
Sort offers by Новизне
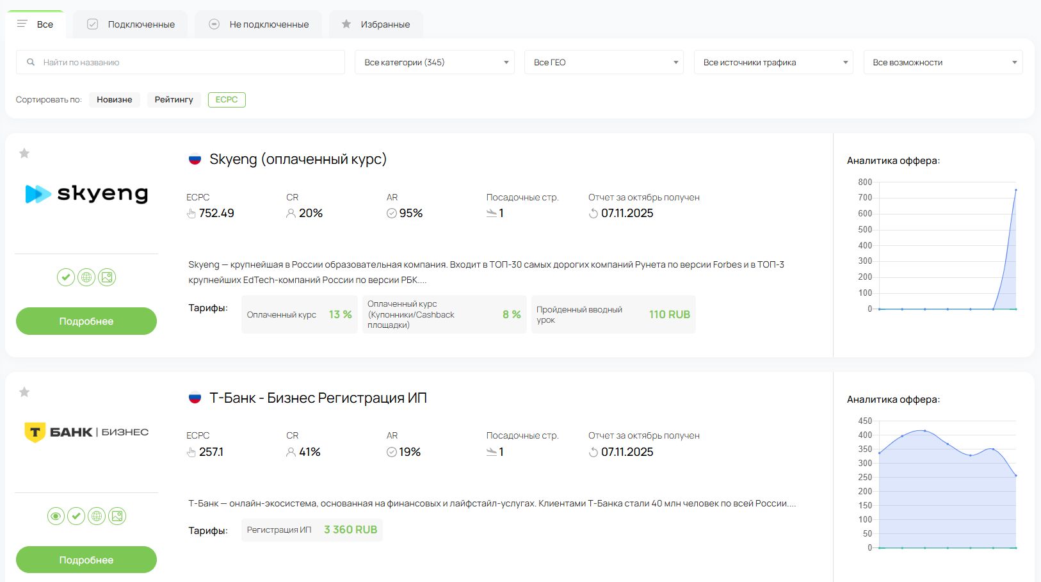[x=115, y=100]
